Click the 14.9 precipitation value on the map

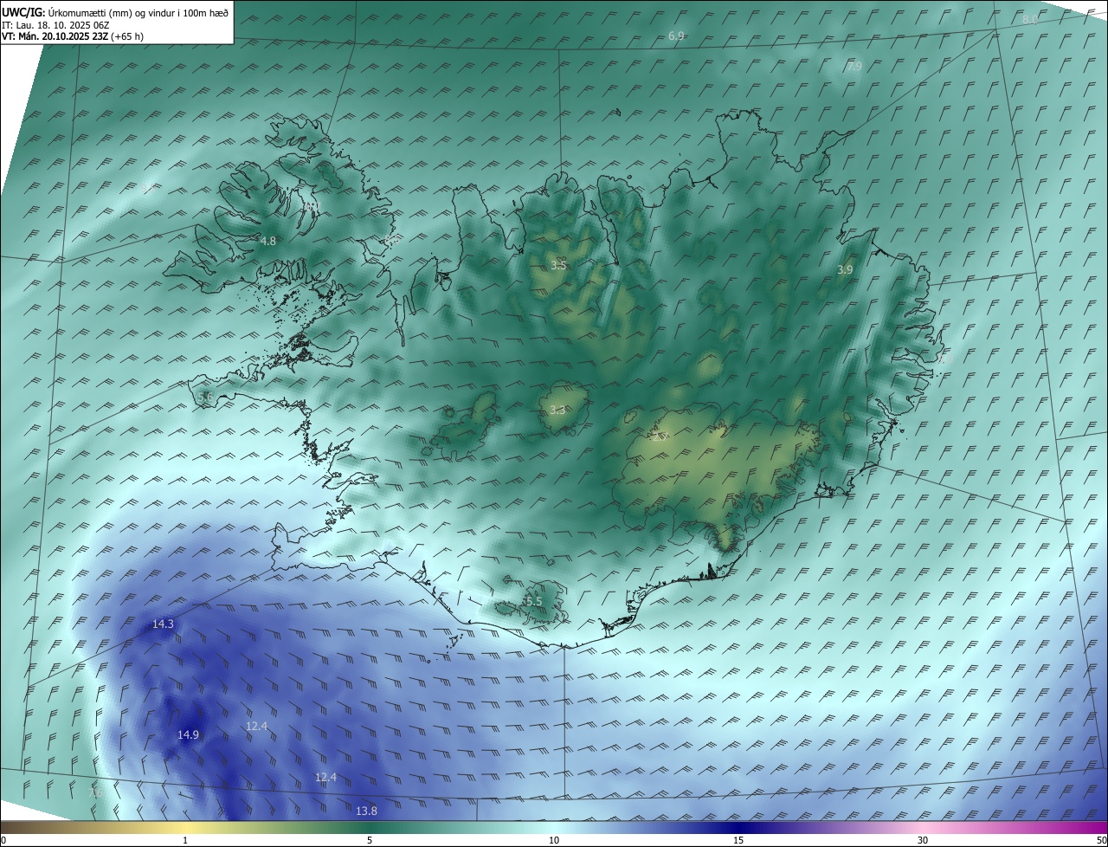[189, 734]
